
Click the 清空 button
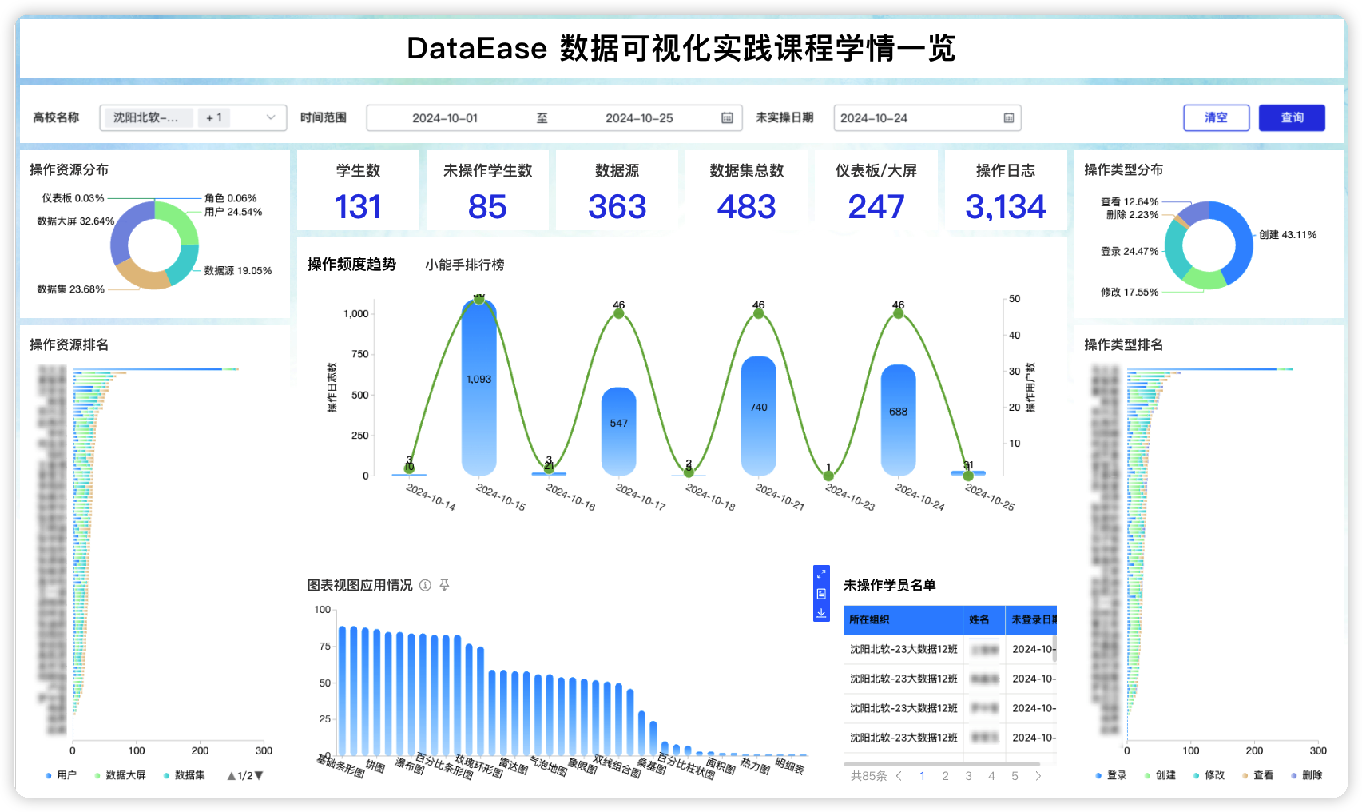point(1216,117)
